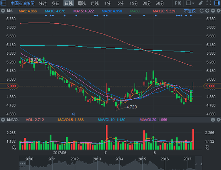Refresh the MA chart panel

click(202, 11)
